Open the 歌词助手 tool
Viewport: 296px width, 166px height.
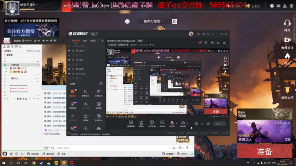98,118
